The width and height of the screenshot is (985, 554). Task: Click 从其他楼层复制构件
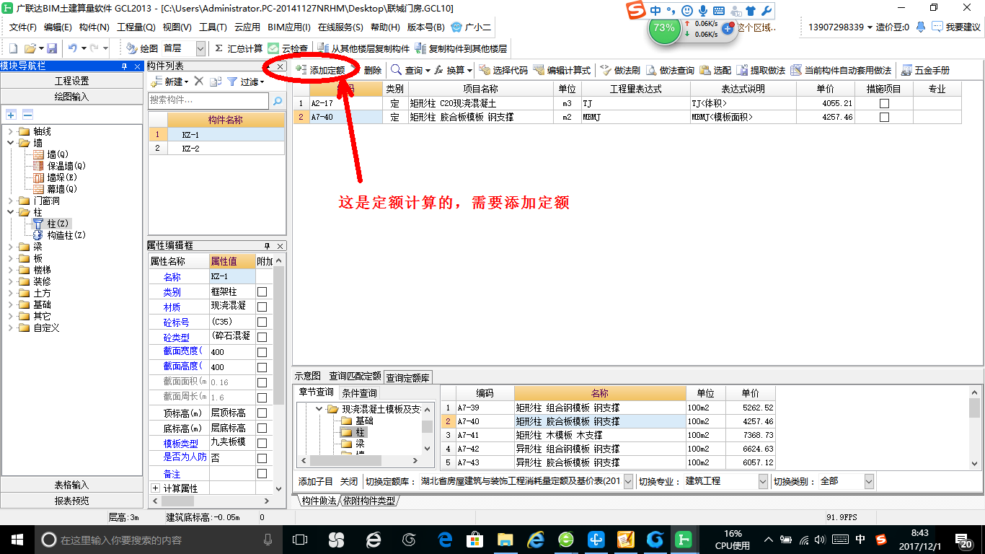(363, 48)
